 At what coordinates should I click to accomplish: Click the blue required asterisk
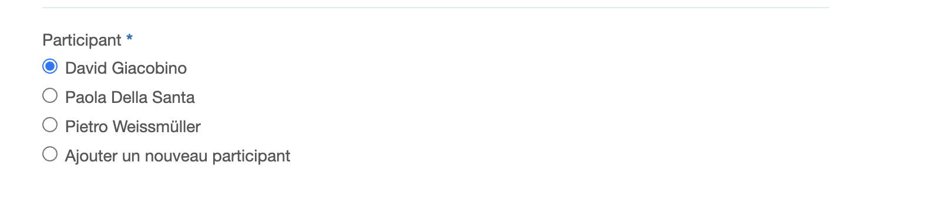point(129,38)
